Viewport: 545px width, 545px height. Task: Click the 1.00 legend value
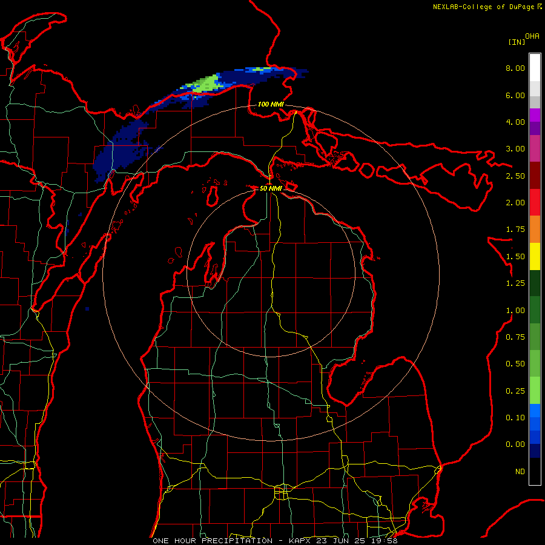click(x=515, y=311)
